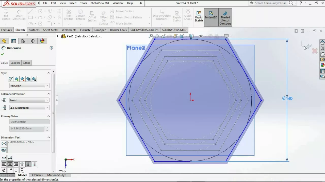Screen dimensions: 325x182
Task: Open the Insert menu
Action: click(x=73, y=3)
